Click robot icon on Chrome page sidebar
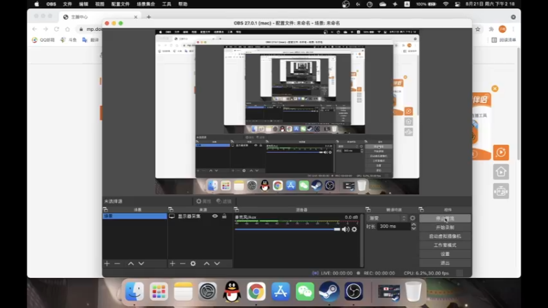 [501, 191]
